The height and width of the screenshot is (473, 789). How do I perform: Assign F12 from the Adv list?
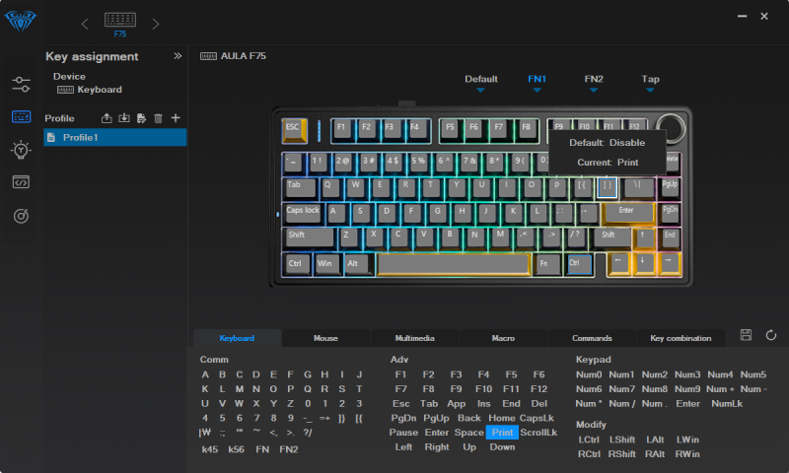538,388
